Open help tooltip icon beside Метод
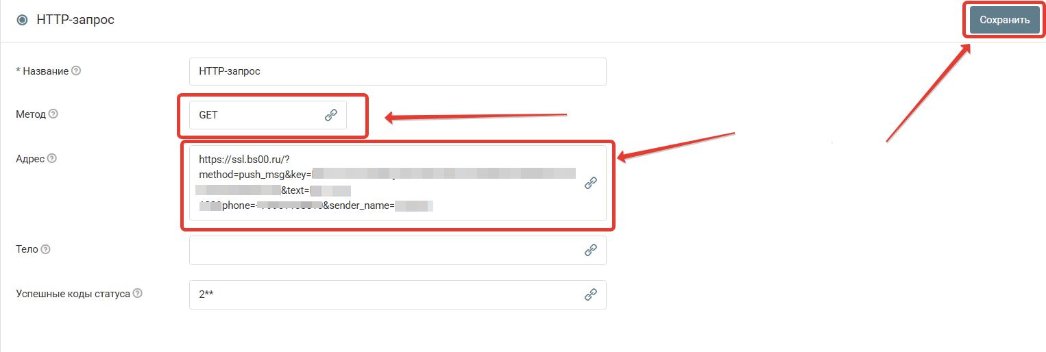The width and height of the screenshot is (1046, 352). (x=53, y=114)
